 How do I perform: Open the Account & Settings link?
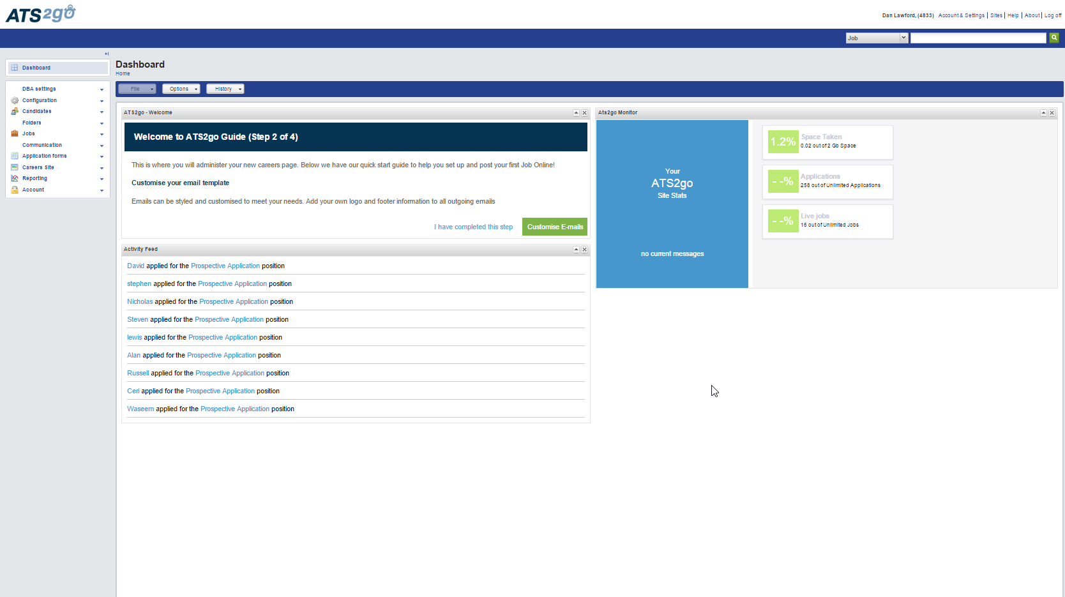[x=962, y=15]
